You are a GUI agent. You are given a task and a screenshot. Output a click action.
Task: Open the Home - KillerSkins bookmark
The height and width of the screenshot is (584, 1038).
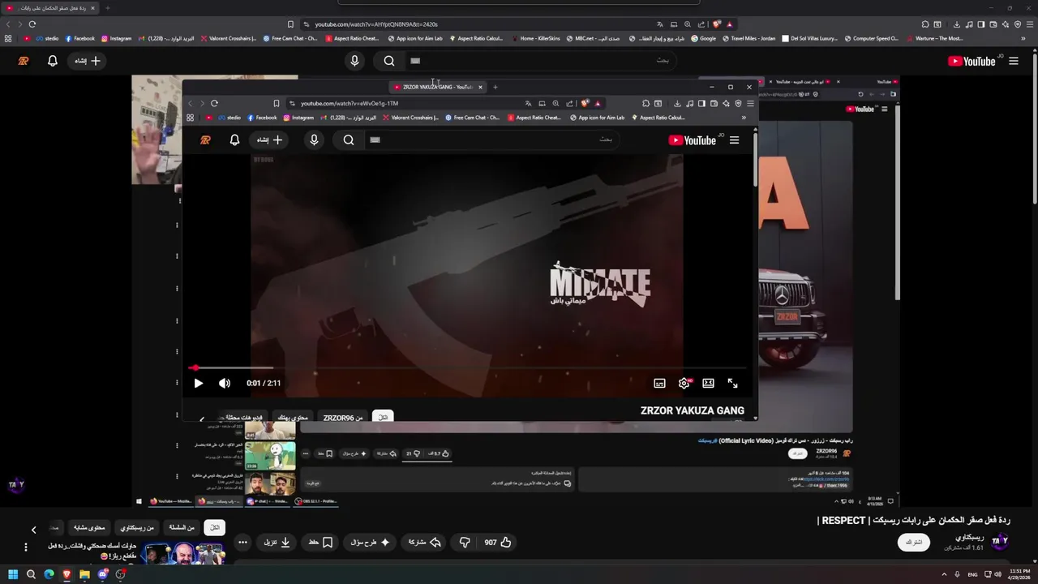pos(535,38)
